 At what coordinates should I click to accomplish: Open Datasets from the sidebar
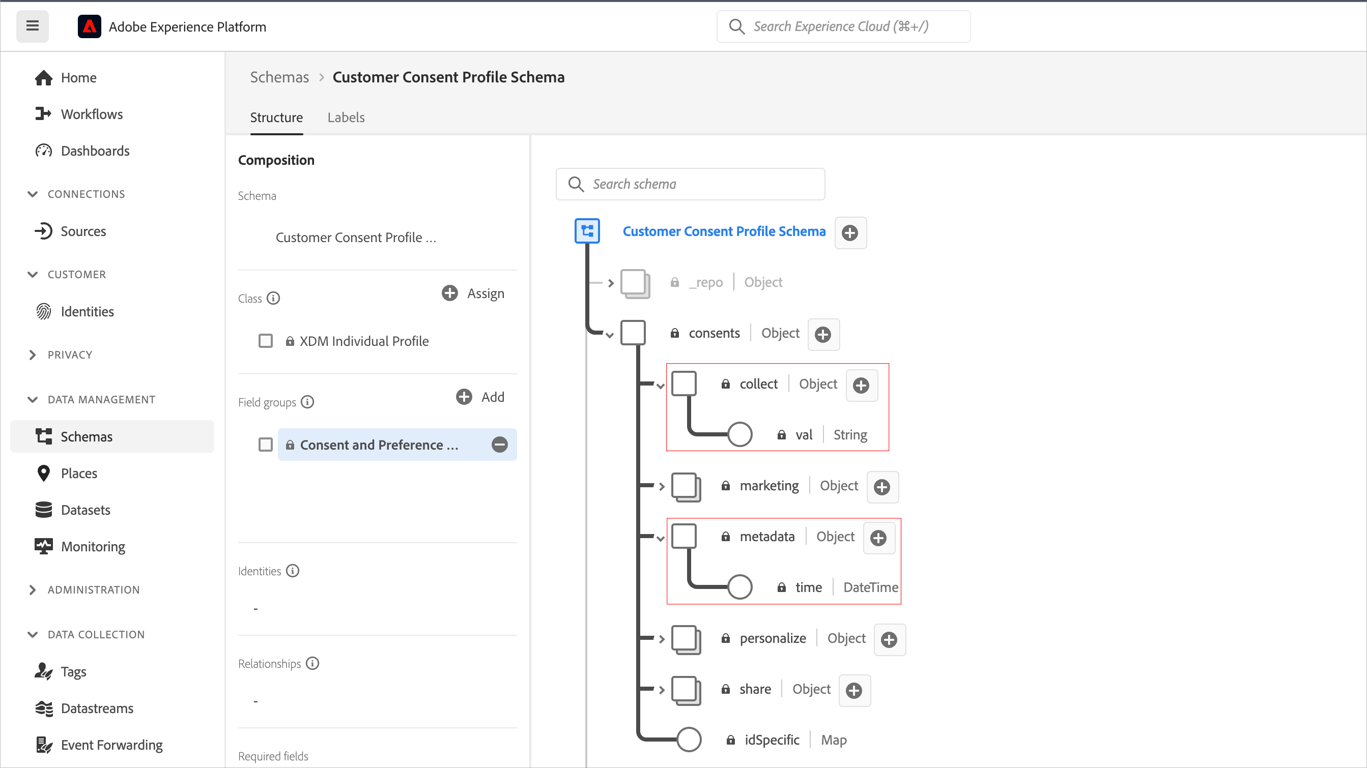click(x=86, y=510)
